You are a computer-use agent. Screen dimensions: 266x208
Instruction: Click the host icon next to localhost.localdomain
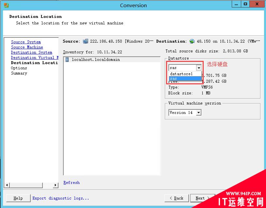67,60
